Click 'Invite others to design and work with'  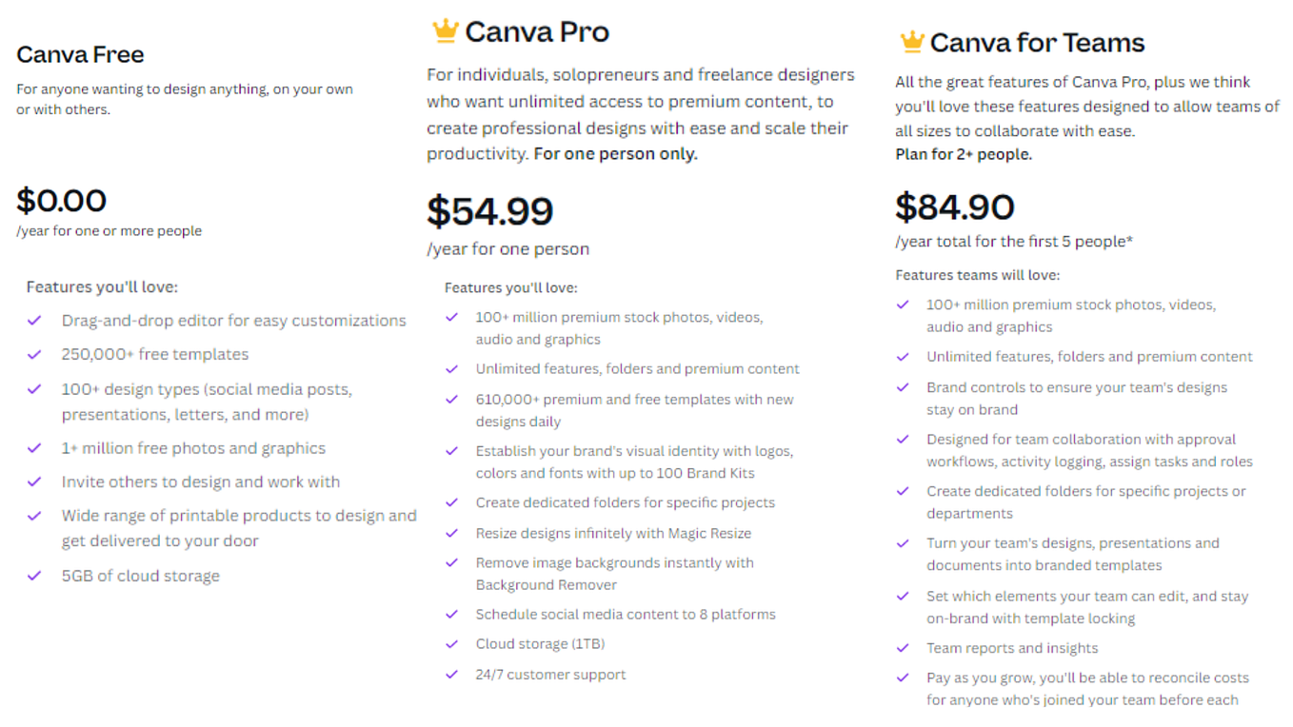201,482
